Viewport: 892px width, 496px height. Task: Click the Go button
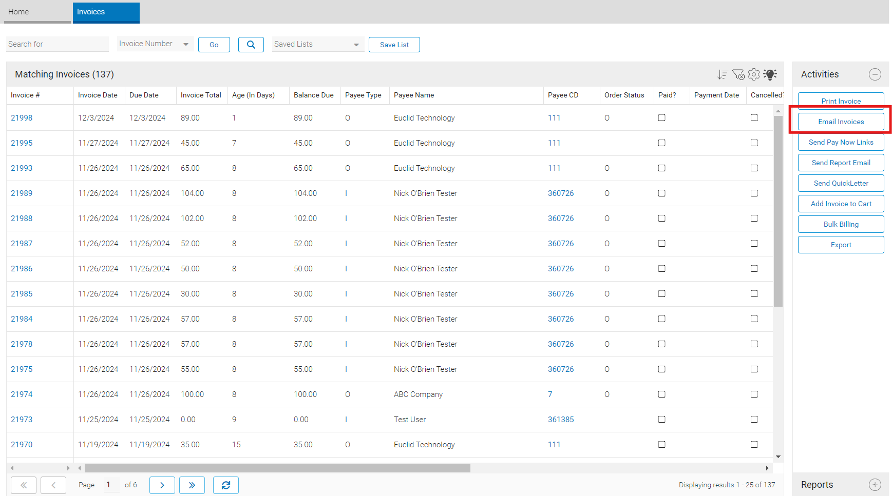(214, 45)
